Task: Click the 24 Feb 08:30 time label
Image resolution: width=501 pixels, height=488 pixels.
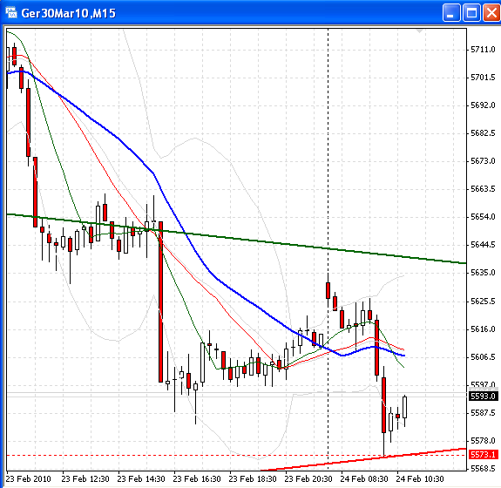Action: tap(364, 479)
